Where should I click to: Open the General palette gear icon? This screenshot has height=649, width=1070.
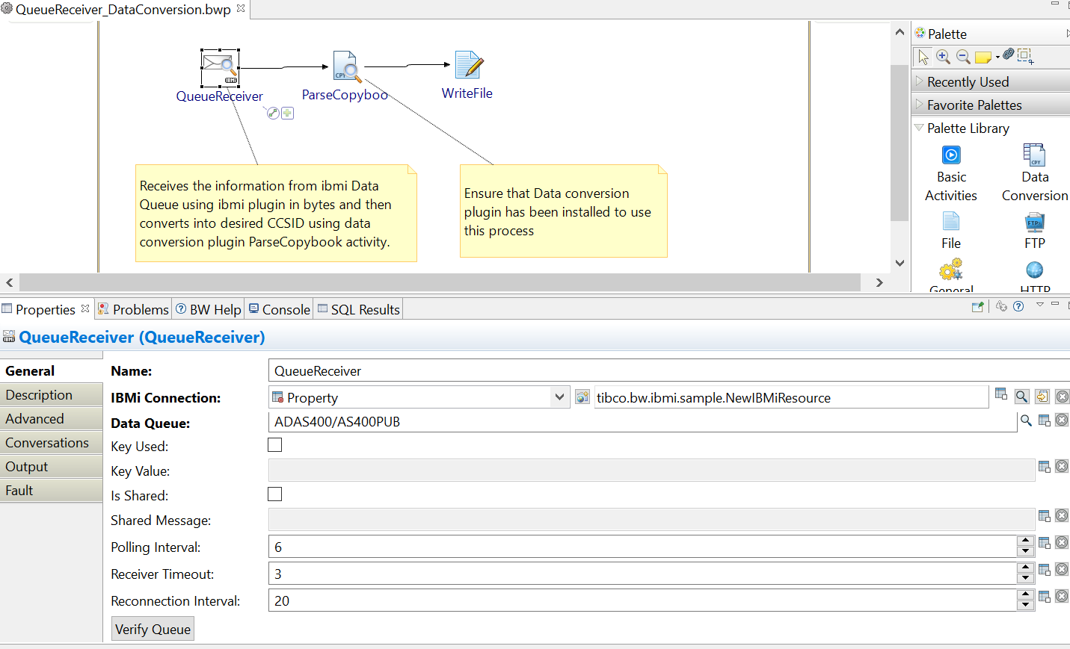click(951, 270)
